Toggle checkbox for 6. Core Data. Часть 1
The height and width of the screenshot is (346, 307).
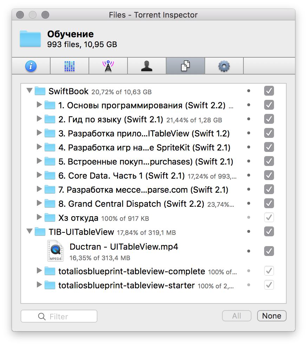[x=269, y=175]
